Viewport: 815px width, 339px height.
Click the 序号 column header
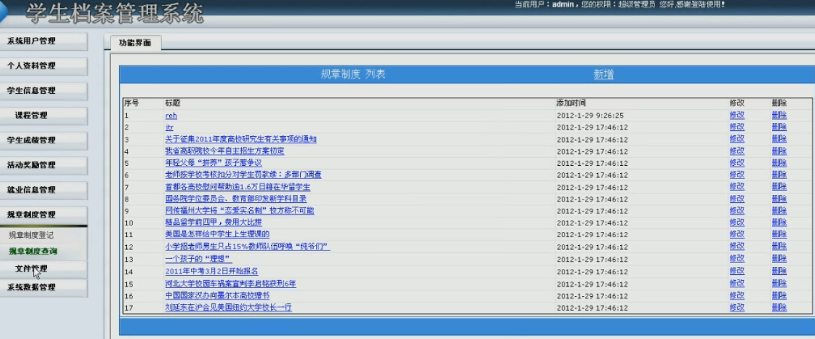131,104
